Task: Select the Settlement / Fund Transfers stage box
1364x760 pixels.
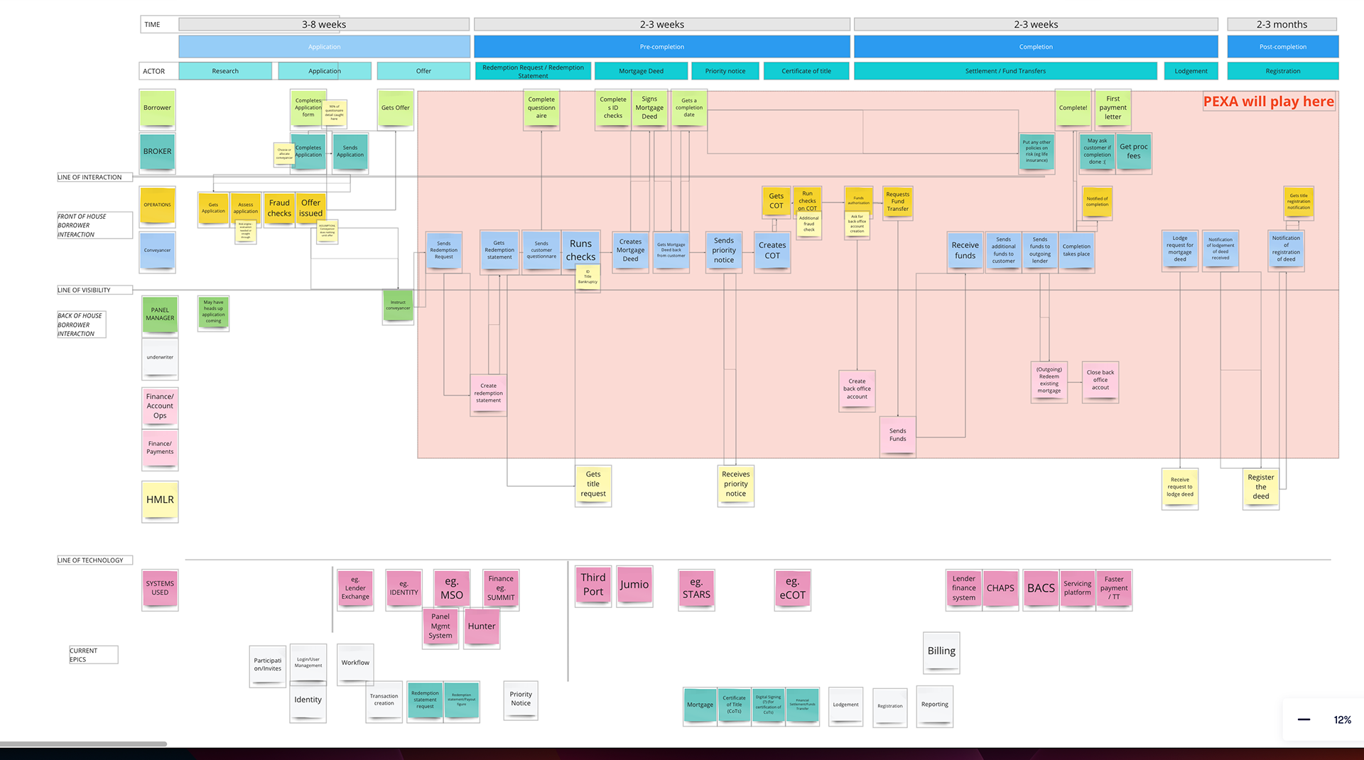Action: click(x=1005, y=71)
